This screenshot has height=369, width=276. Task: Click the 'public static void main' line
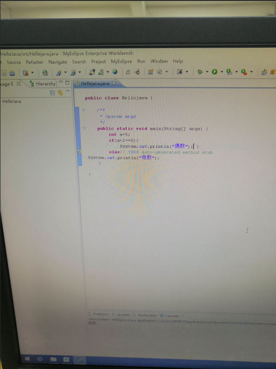point(153,129)
